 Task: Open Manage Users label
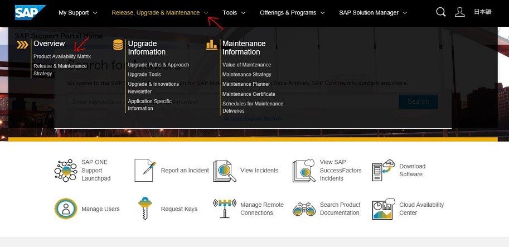coord(100,209)
